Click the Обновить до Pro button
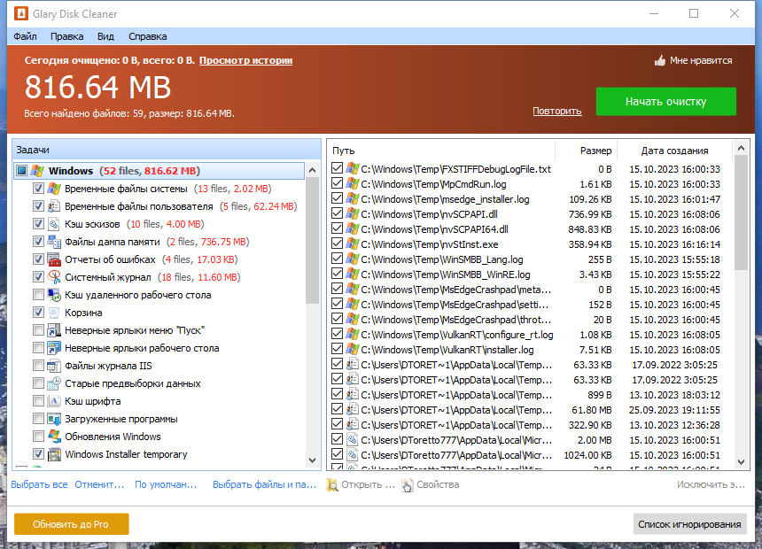This screenshot has width=762, height=549. click(71, 524)
